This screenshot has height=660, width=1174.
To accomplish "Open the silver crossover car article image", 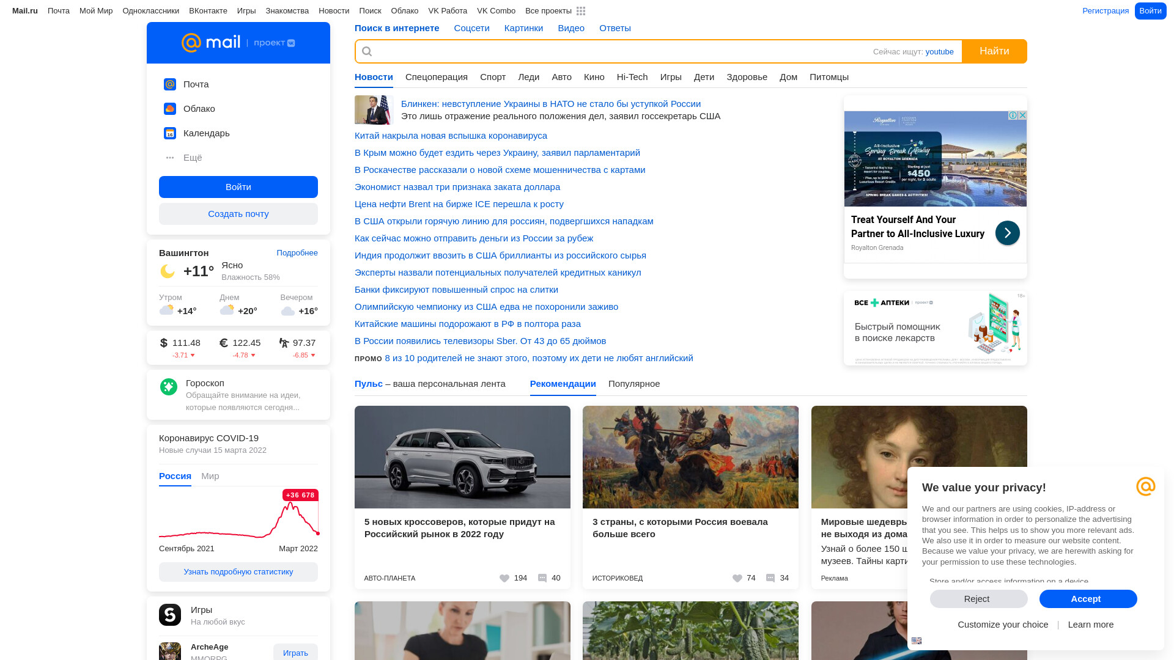I will (x=462, y=457).
